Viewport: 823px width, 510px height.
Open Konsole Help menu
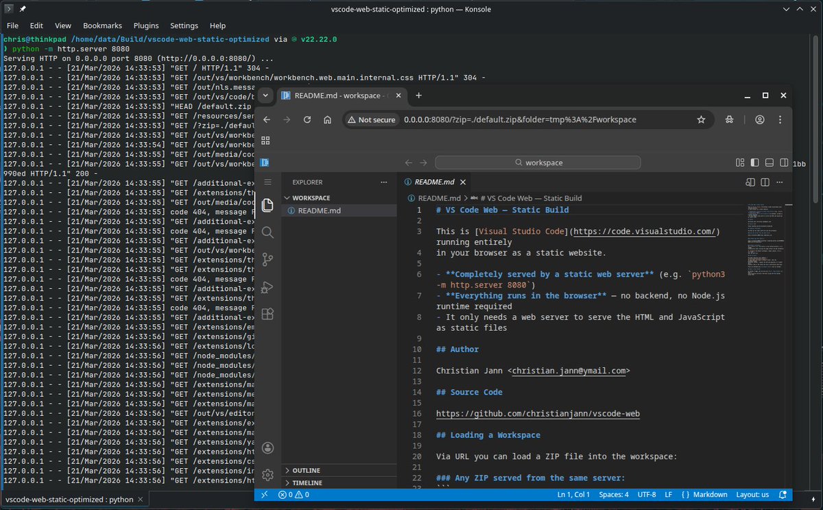(217, 25)
